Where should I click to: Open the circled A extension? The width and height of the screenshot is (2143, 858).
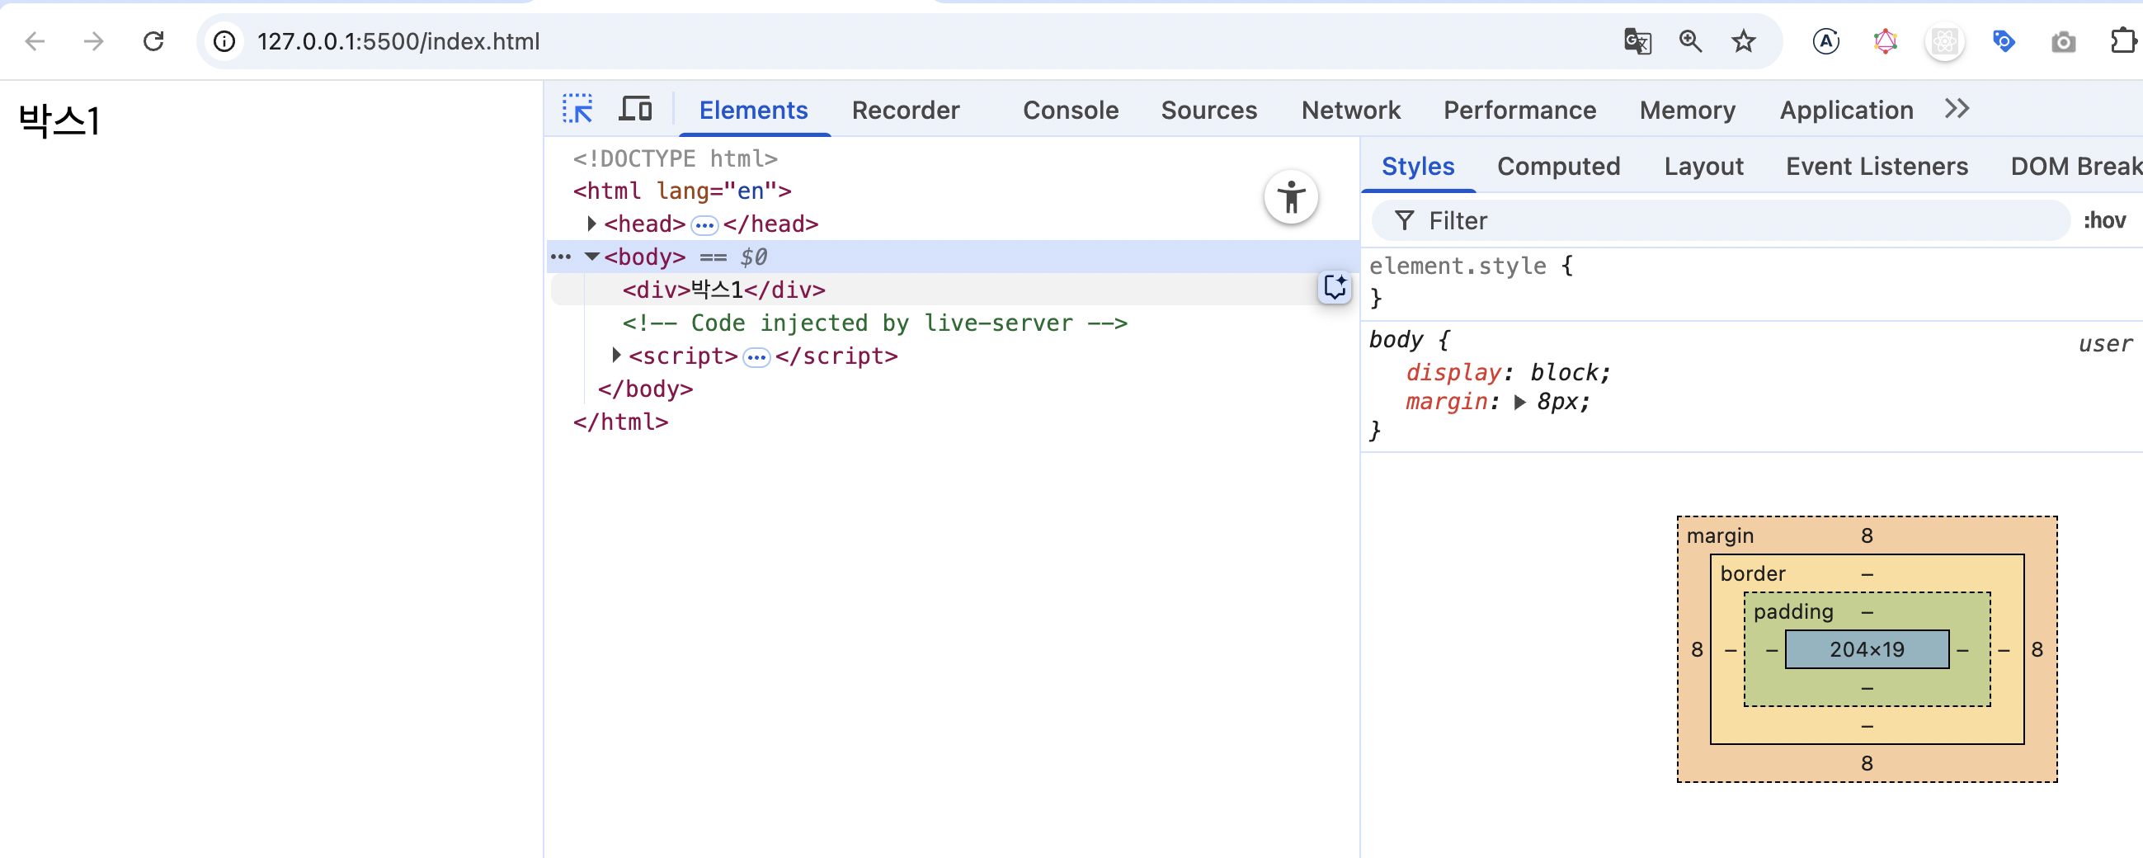point(1826,41)
